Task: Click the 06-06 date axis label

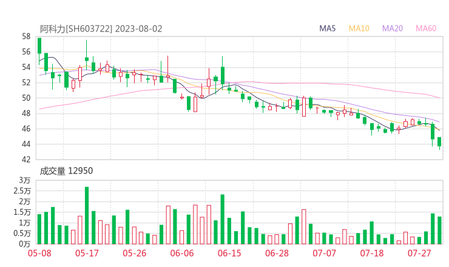Action: coord(182,253)
